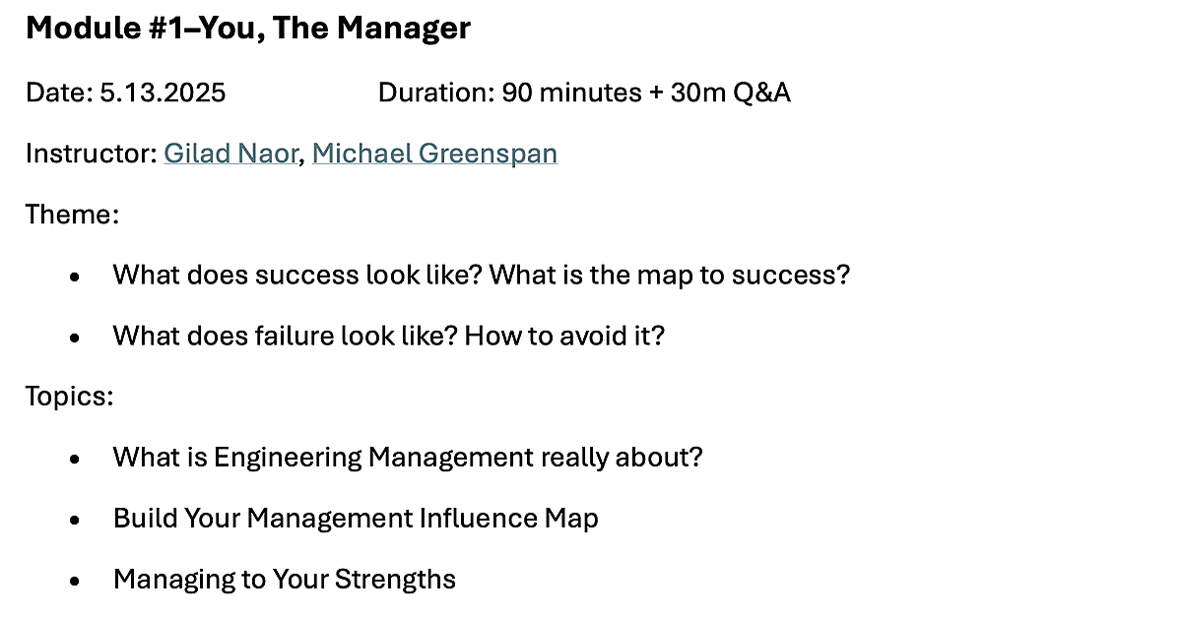Open the Gilad Naor instructor link

[x=230, y=154]
